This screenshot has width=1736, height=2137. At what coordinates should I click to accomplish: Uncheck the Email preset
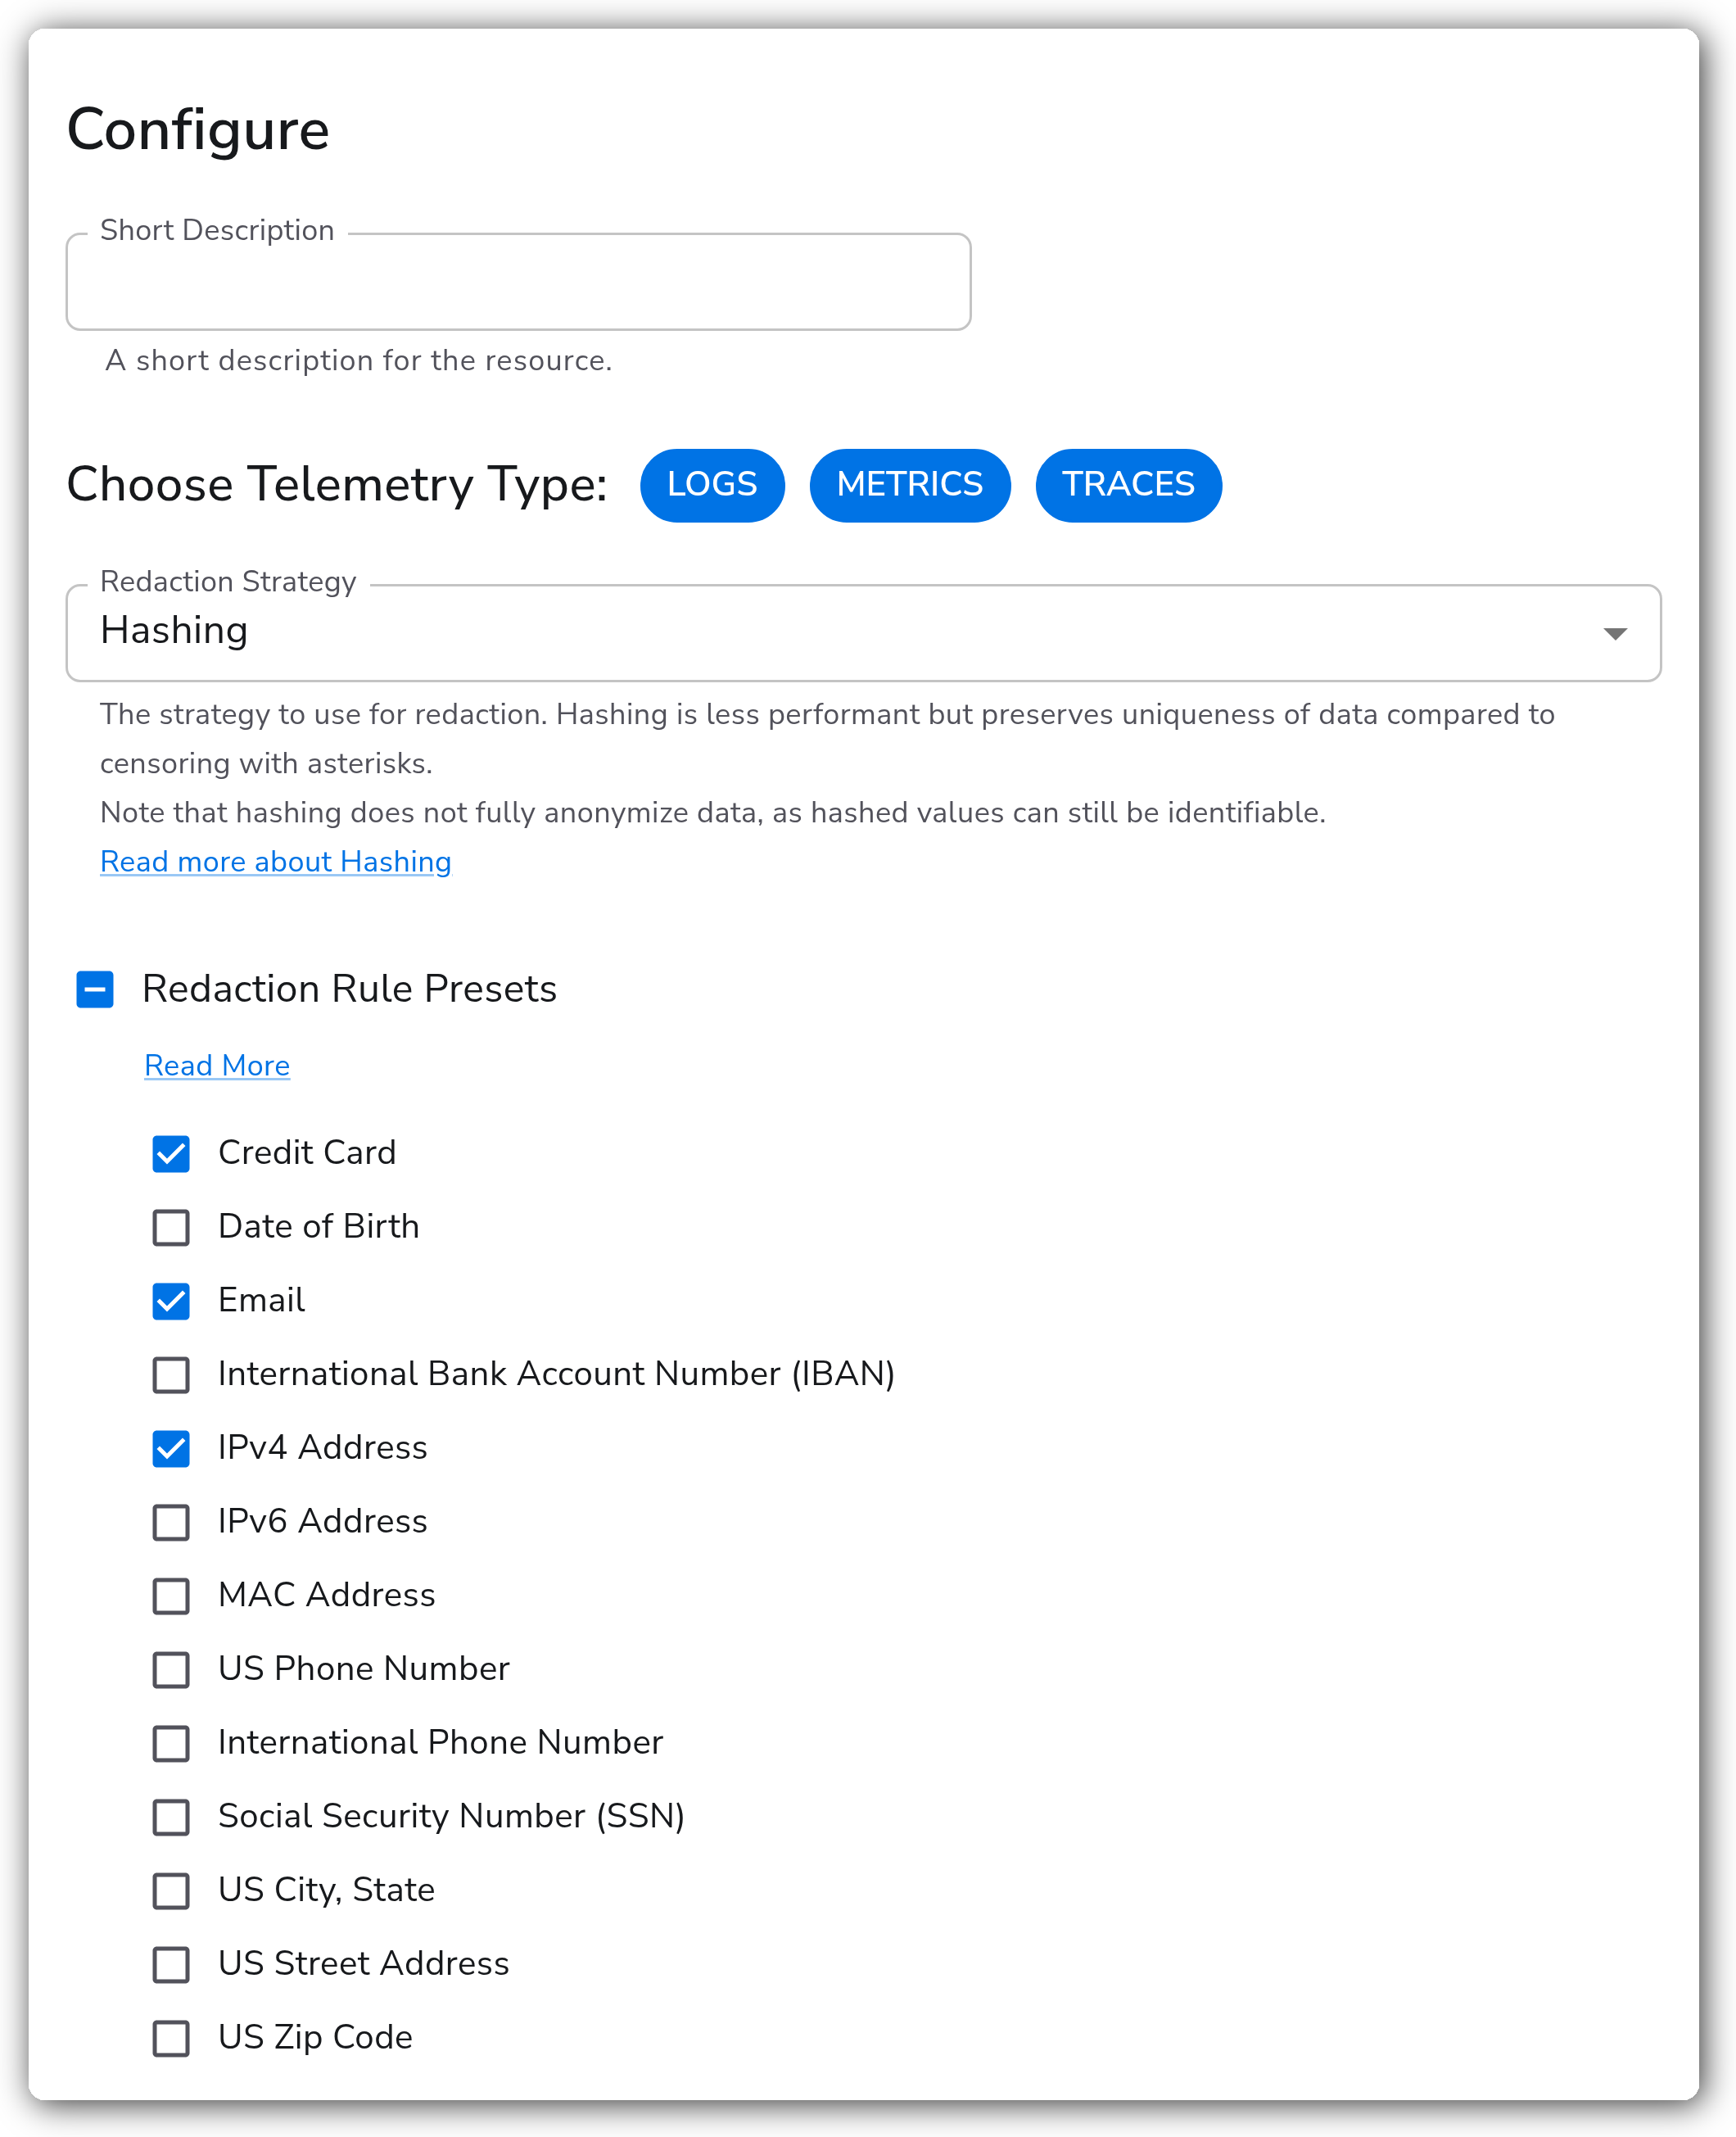click(x=171, y=1301)
